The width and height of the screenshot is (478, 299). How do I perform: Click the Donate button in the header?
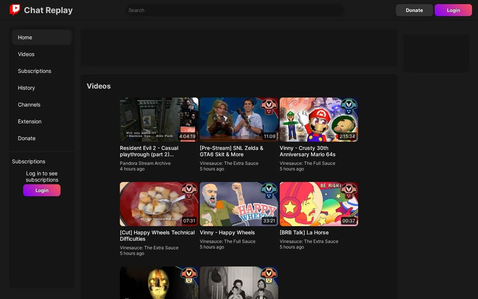coord(415,10)
